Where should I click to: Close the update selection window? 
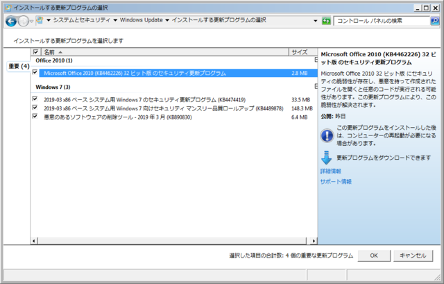(x=435, y=8)
